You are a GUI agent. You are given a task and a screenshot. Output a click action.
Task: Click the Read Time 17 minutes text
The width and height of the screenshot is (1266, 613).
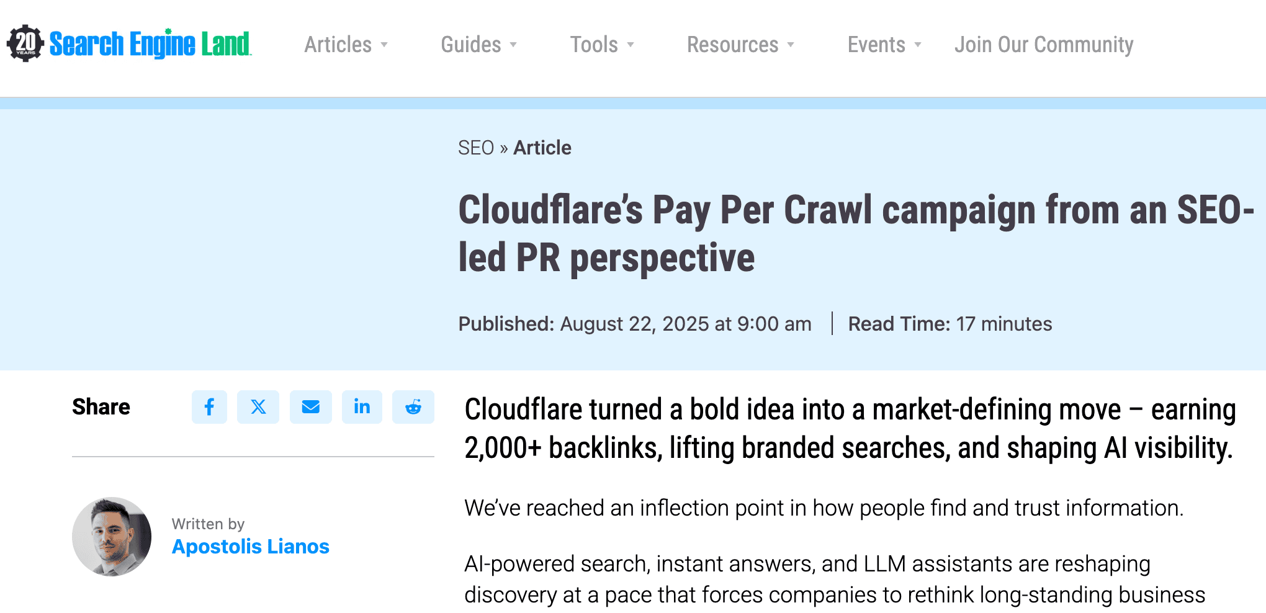[950, 324]
